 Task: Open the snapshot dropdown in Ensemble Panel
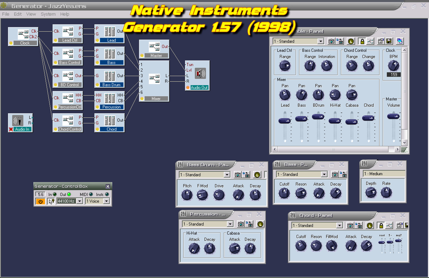(321, 41)
